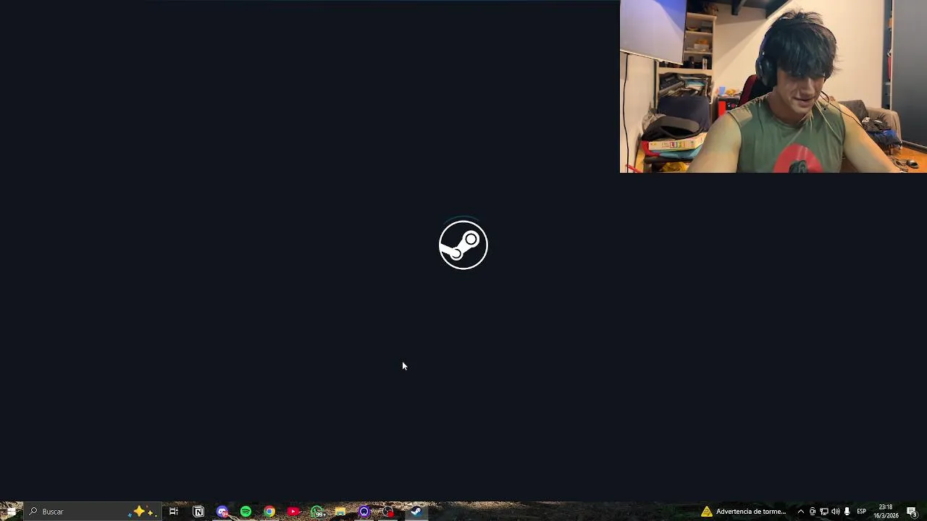The width and height of the screenshot is (927, 521).
Task: Open the volume speaker tray icon
Action: 836,512
